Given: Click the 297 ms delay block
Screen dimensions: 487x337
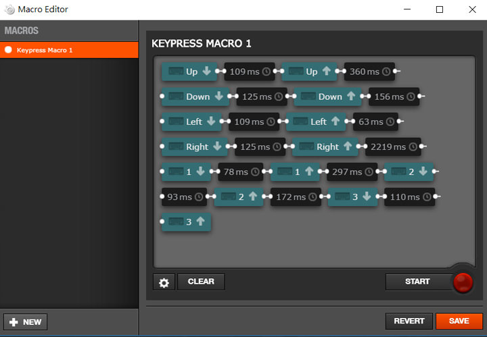Looking at the screenshot, I should point(352,172).
